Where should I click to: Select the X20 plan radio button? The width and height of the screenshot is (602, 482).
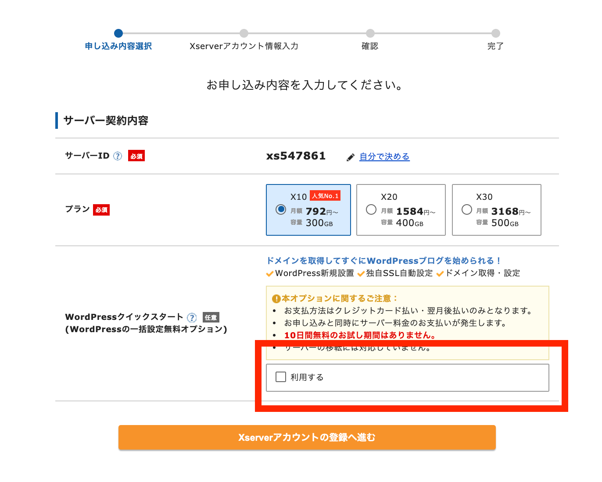tap(371, 209)
